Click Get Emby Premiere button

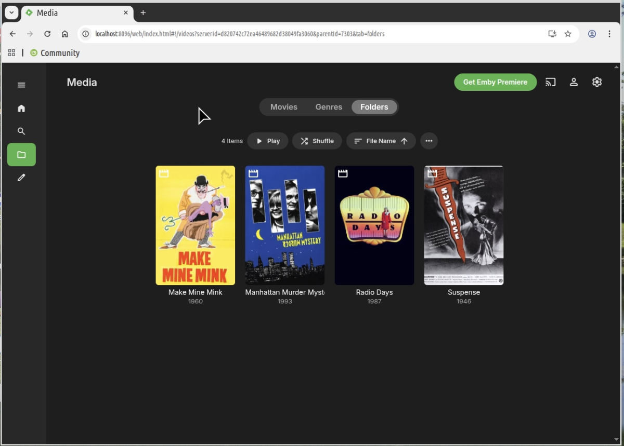495,82
